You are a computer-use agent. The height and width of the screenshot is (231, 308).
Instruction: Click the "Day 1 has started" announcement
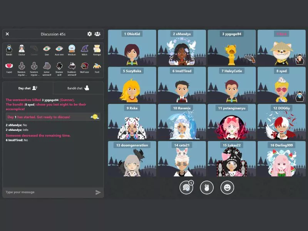(53, 117)
